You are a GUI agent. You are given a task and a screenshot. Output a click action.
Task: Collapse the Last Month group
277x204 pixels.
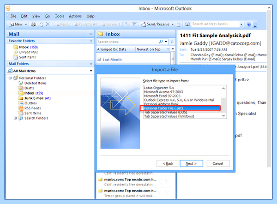pyautogui.click(x=99, y=60)
